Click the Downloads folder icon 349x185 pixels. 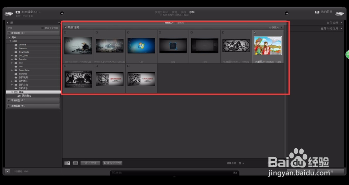click(x=16, y=52)
